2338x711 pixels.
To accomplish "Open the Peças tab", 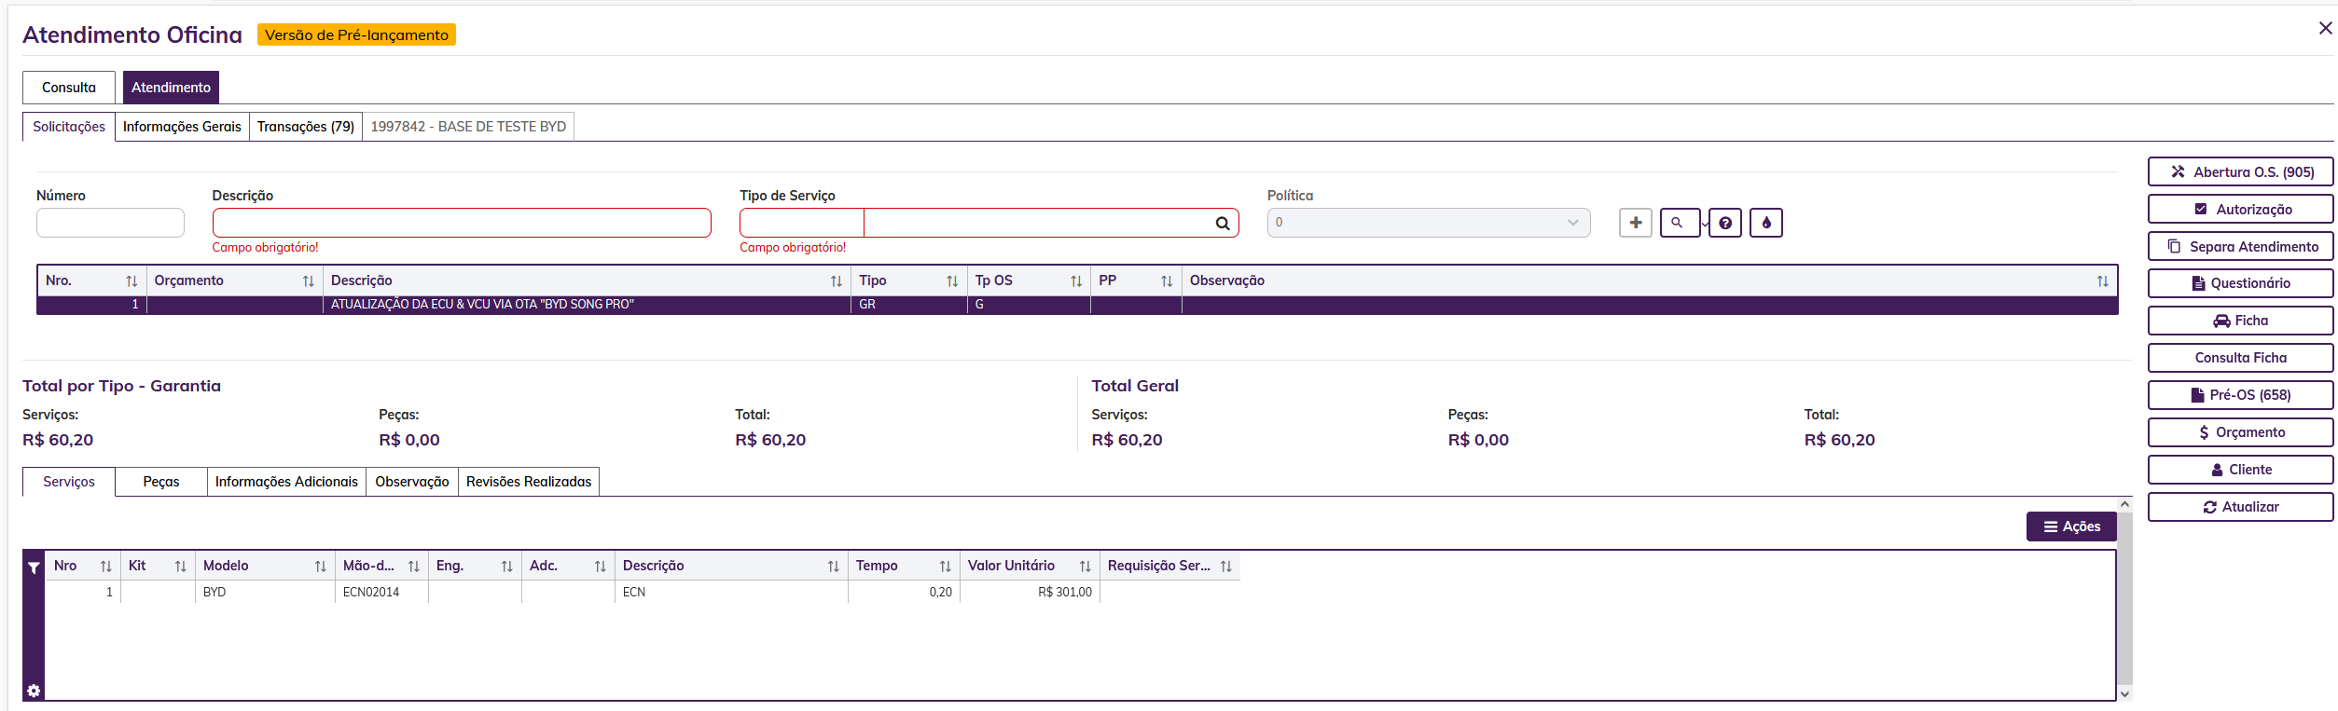I will pyautogui.click(x=160, y=482).
